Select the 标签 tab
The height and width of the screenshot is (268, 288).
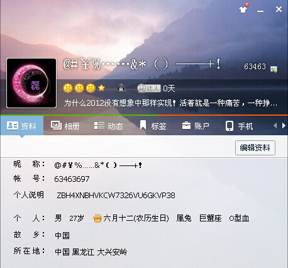tap(153, 126)
